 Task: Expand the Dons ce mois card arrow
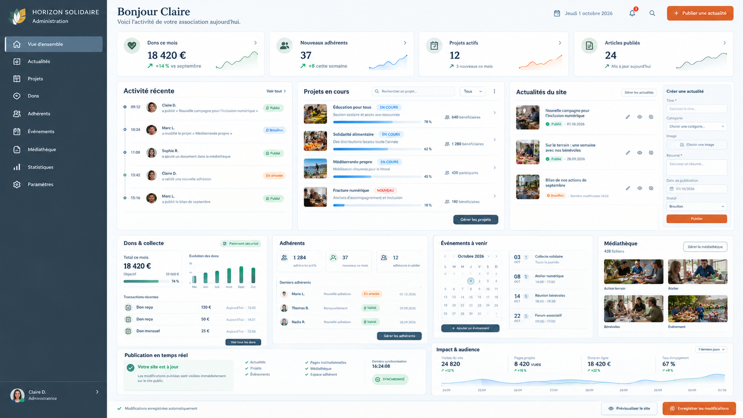pyautogui.click(x=255, y=43)
